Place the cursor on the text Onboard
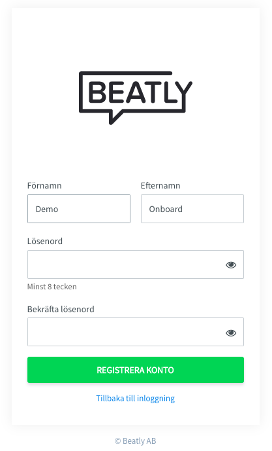Screen dimensions: 272x451 click(166, 209)
